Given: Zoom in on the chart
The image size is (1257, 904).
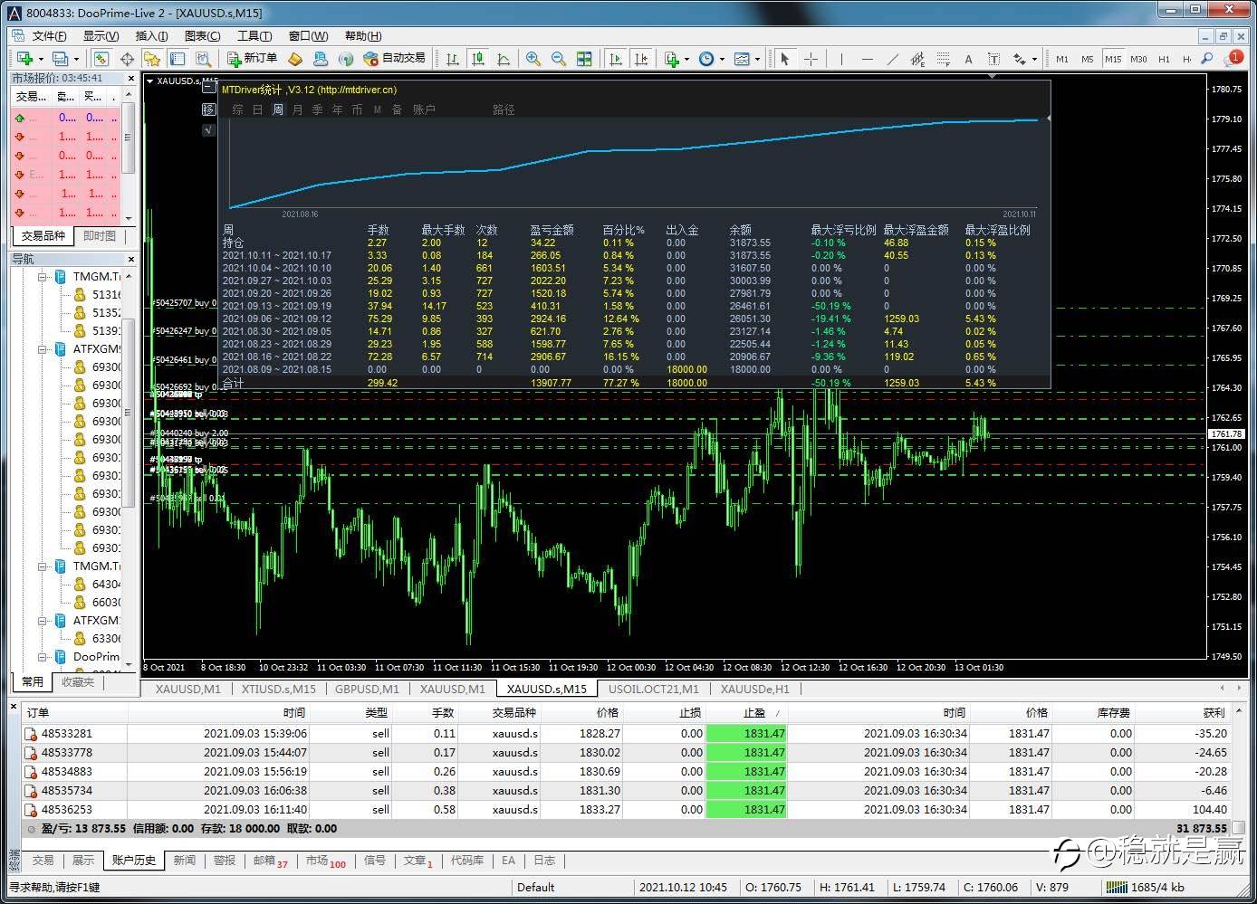Looking at the screenshot, I should [x=533, y=58].
